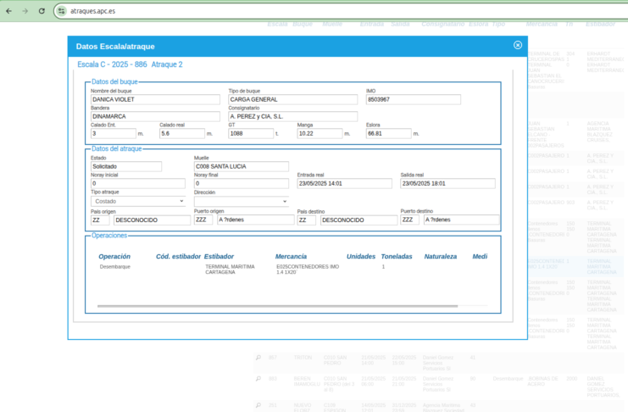The height and width of the screenshot is (412, 628).
Task: Click the Mercancía column header
Action: 292,256
